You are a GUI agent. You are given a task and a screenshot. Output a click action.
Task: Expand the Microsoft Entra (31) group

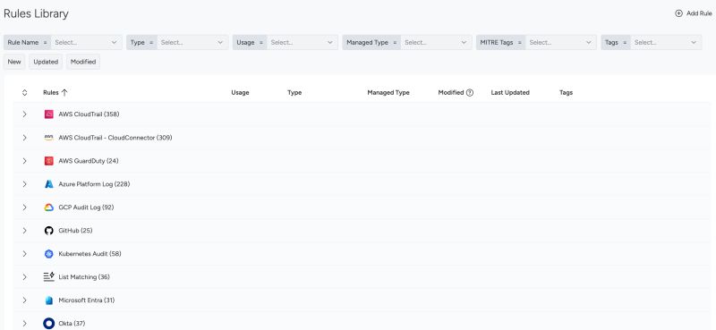tap(25, 300)
